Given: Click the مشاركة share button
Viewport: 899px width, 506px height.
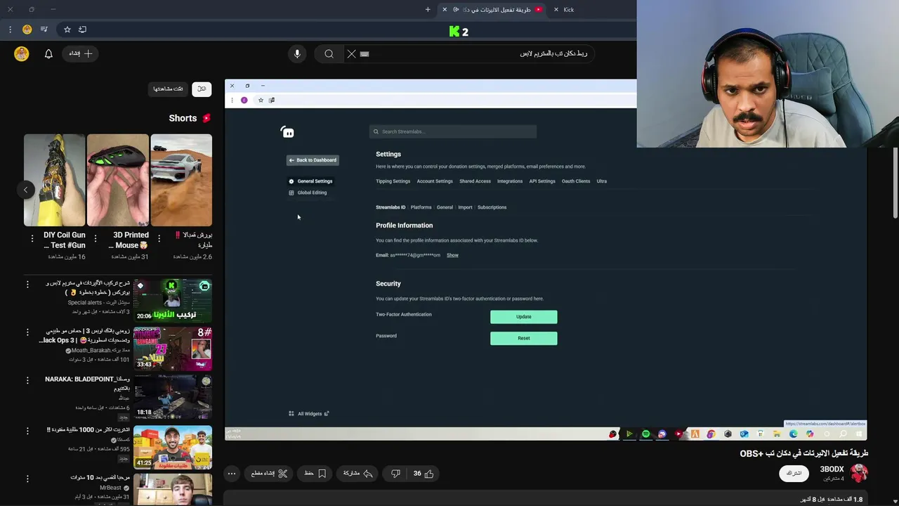Looking at the screenshot, I should point(358,474).
